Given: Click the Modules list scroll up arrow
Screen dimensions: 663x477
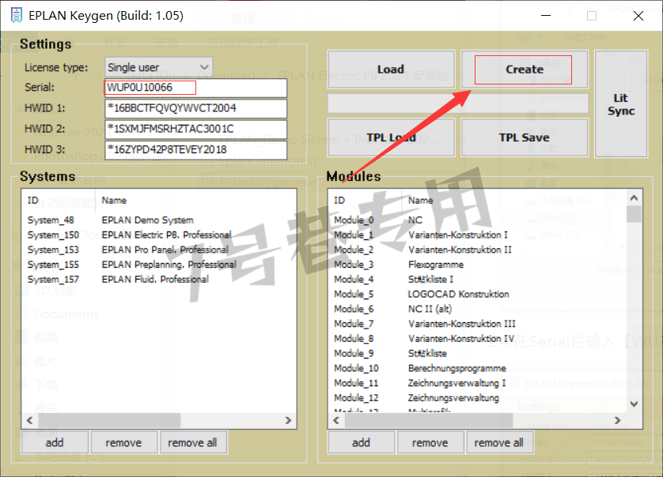Looking at the screenshot, I should click(x=634, y=197).
